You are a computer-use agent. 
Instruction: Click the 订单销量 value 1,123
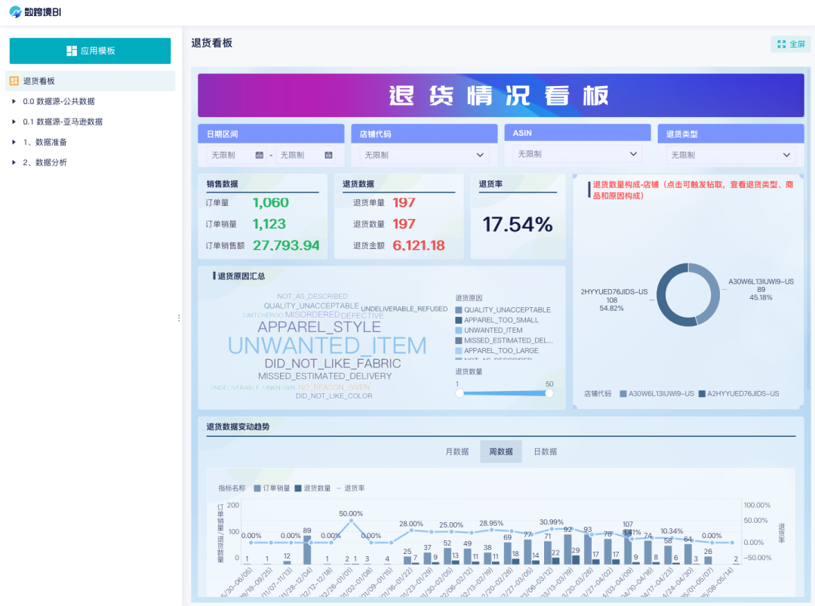[269, 224]
